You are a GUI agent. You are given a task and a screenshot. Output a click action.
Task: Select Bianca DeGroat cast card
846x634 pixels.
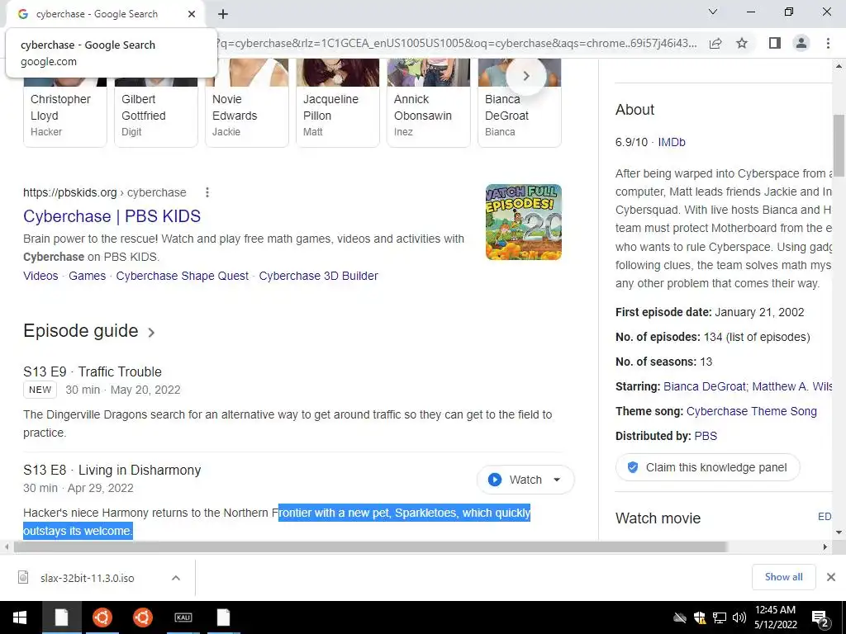pos(520,102)
